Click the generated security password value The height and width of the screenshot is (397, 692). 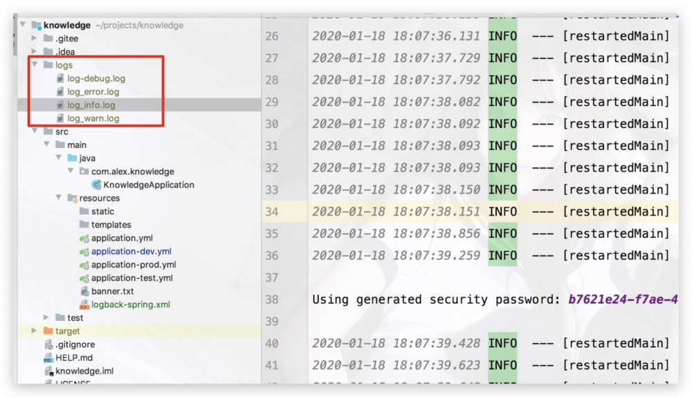click(x=622, y=299)
